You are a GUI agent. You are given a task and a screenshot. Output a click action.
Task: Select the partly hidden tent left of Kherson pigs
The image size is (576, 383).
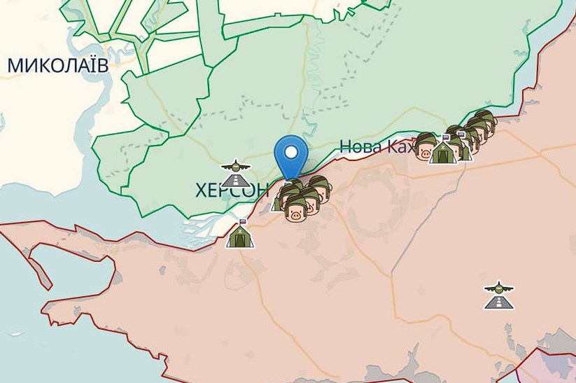pyautogui.click(x=276, y=204)
